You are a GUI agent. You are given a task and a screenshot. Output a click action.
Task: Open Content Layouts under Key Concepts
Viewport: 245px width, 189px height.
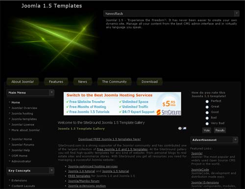tap(23, 186)
